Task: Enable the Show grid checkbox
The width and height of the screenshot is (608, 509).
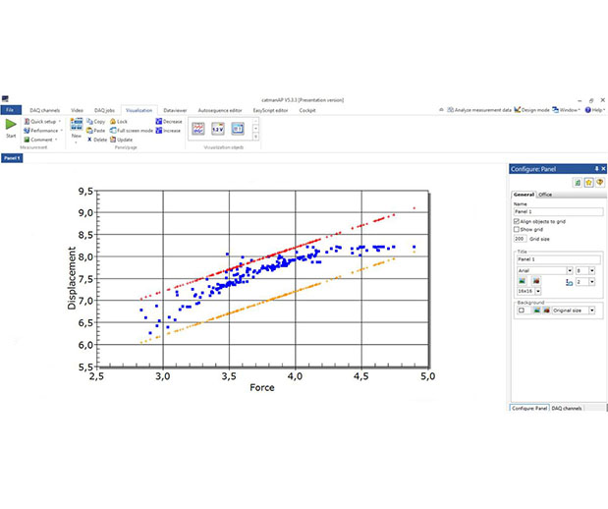Action: (x=517, y=229)
